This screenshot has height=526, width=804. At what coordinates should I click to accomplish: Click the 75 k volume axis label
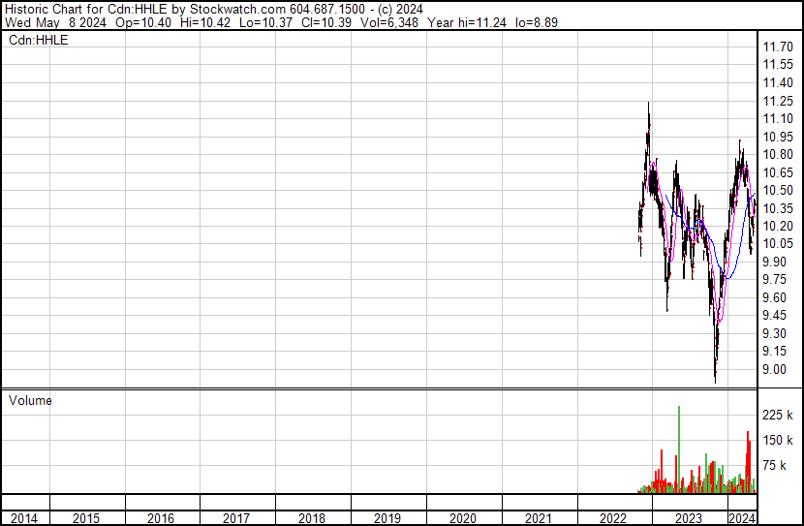pos(775,465)
